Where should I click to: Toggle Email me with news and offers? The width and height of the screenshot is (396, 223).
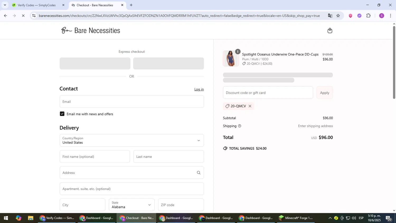(62, 114)
